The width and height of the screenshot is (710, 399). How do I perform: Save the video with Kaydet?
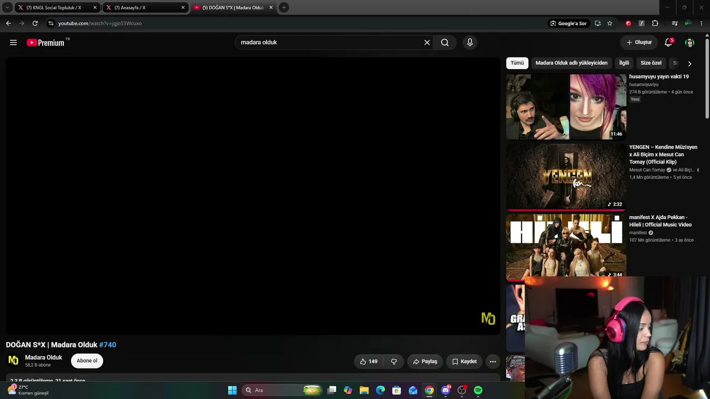(x=464, y=361)
